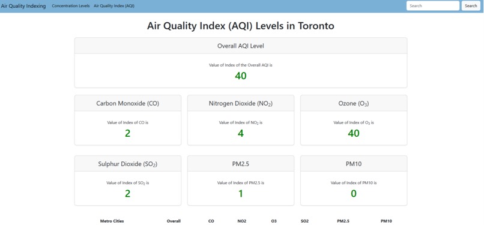The width and height of the screenshot is (484, 225).
Task: Click the SO2 table column header
Action: pos(304,221)
